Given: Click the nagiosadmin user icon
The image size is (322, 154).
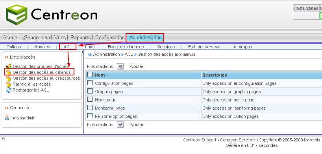Looking at the screenshot, I should (x=7, y=118).
